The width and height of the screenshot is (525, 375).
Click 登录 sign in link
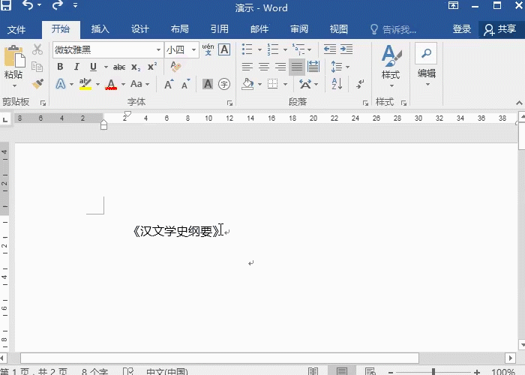click(462, 29)
